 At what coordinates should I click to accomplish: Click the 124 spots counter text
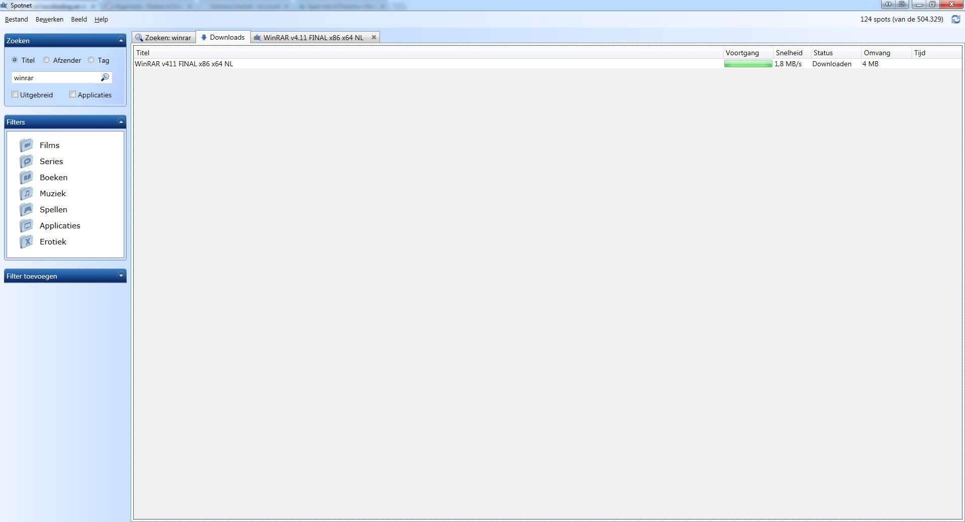pos(902,19)
